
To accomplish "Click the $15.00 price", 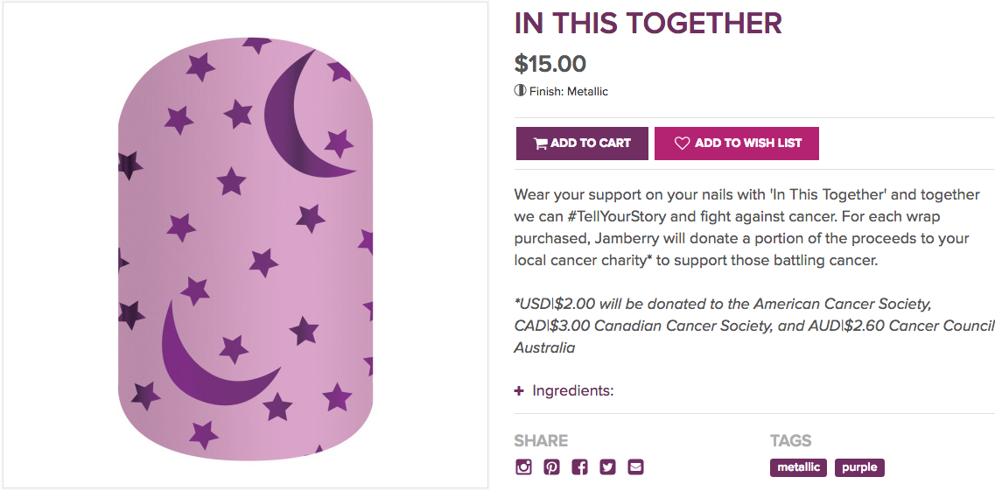I will tap(550, 64).
